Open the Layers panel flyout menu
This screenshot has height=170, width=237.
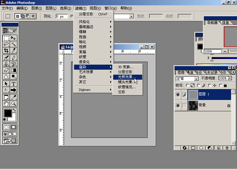click(233, 72)
